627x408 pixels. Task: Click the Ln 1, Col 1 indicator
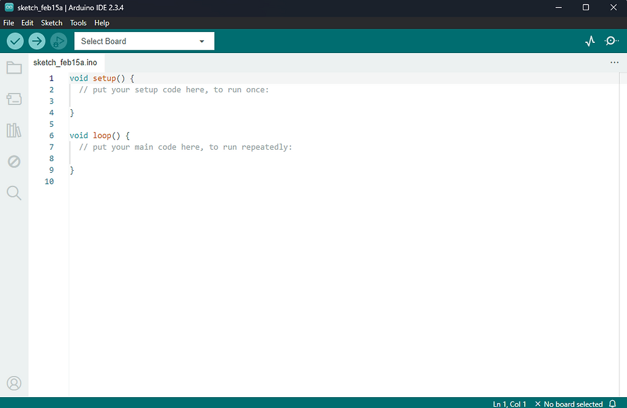509,404
